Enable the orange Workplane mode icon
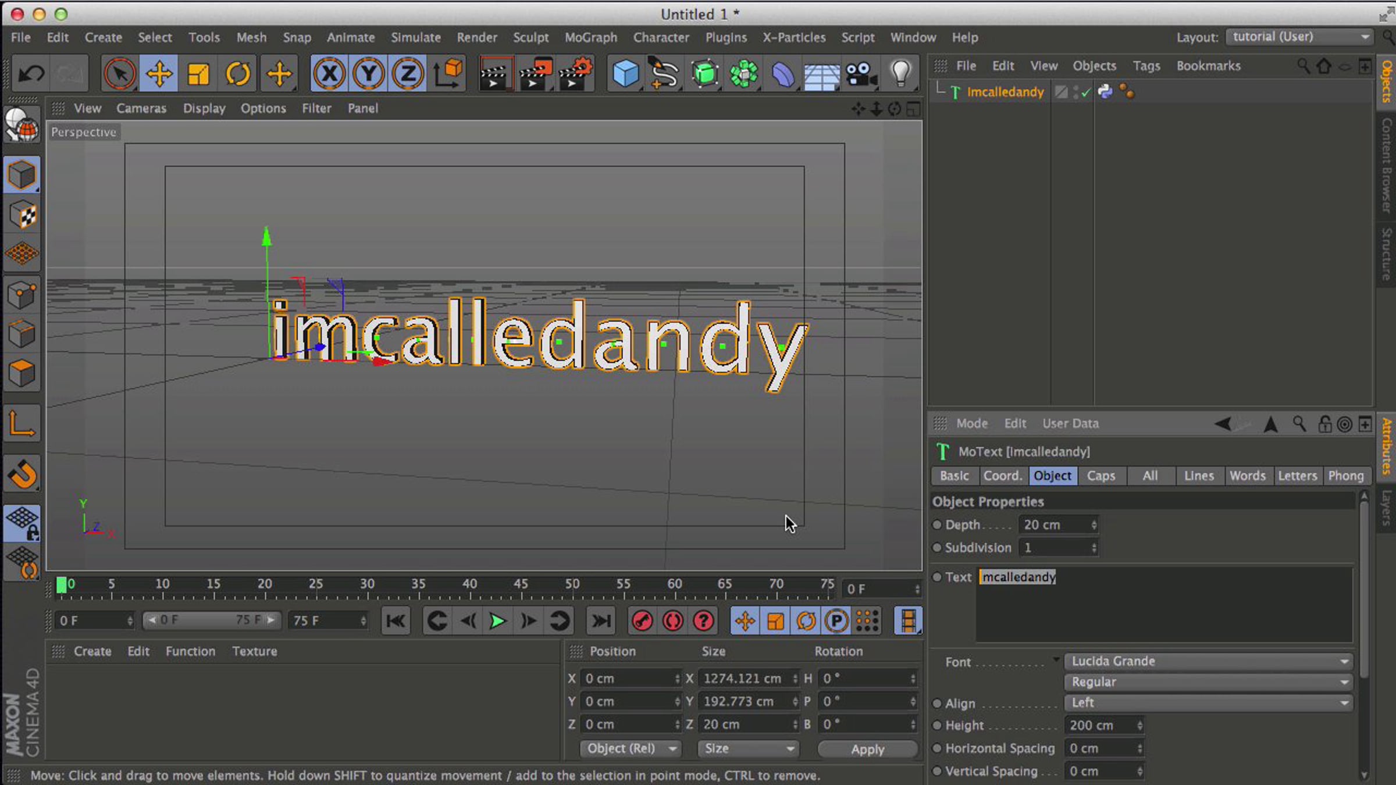Screen dimensions: 1396x785 22,254
